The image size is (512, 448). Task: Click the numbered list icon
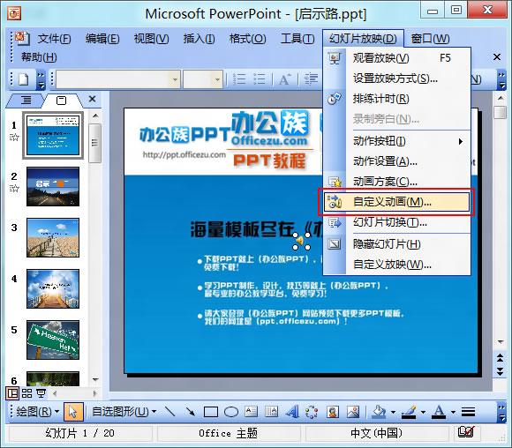[239, 79]
